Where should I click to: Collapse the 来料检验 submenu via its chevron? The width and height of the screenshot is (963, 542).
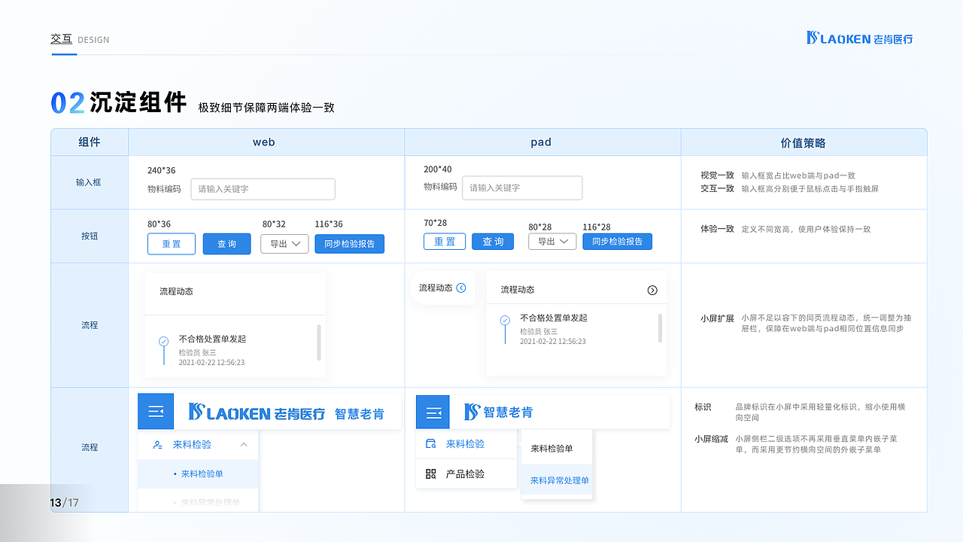pos(244,444)
